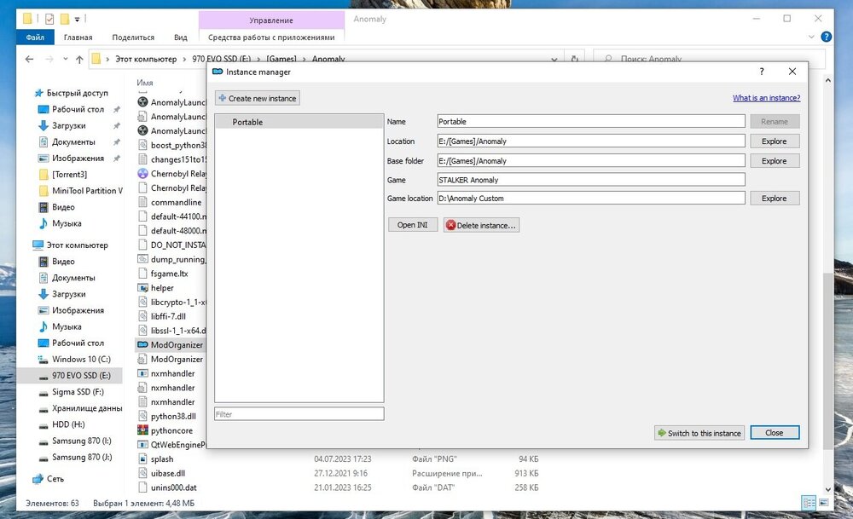Click into the instance Filter field
853x519 pixels.
[x=299, y=414]
